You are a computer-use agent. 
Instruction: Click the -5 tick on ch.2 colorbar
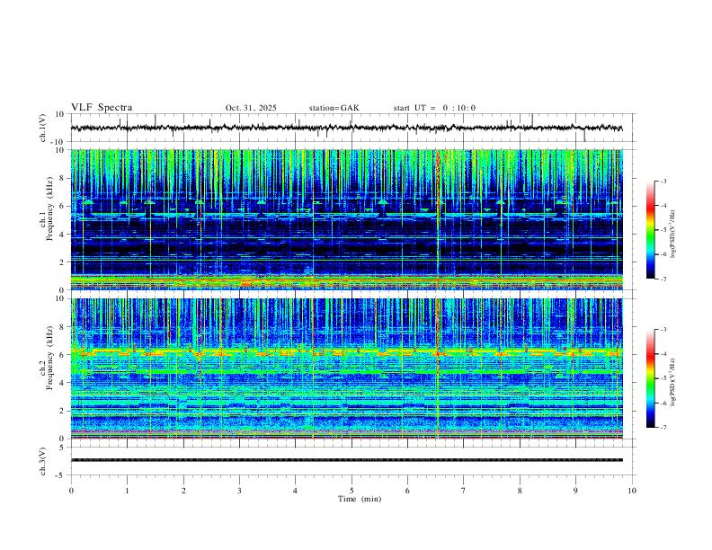(x=663, y=378)
